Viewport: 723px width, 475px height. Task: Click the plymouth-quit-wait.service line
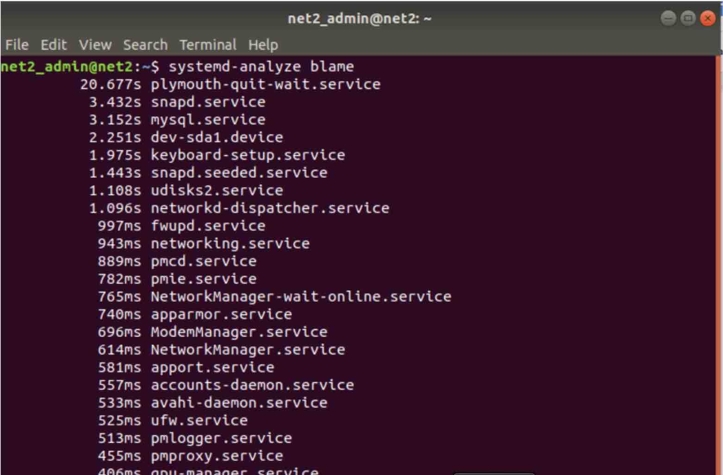230,84
